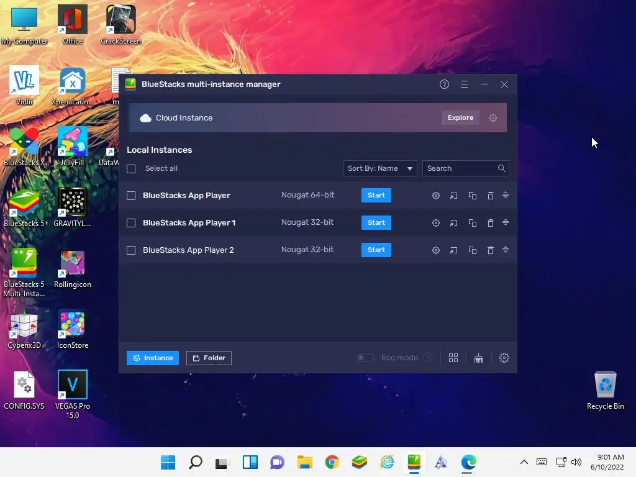Open settings for BlueStacks App Player instance

435,196
